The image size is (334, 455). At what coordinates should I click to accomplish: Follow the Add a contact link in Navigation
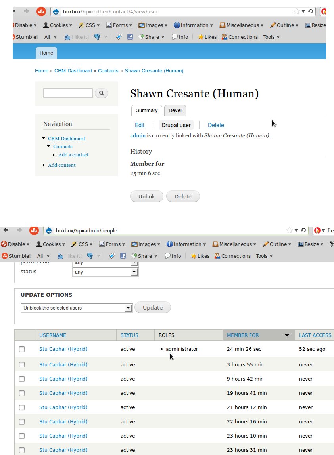tap(73, 155)
